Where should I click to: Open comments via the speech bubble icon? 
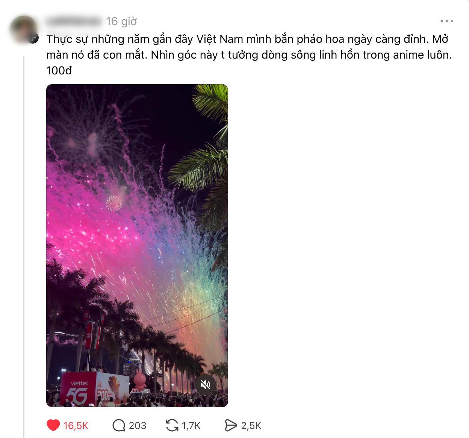[119, 425]
